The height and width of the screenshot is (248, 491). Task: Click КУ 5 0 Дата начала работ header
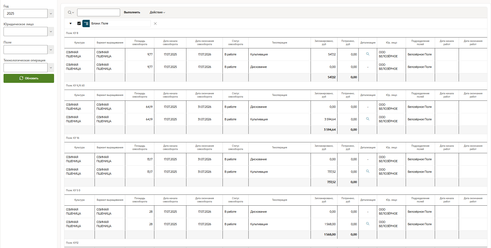447,200
